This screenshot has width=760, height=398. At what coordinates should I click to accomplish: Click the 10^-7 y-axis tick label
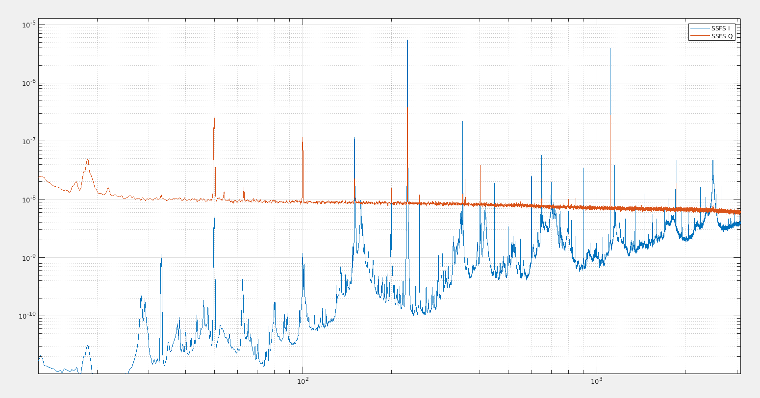coord(29,141)
